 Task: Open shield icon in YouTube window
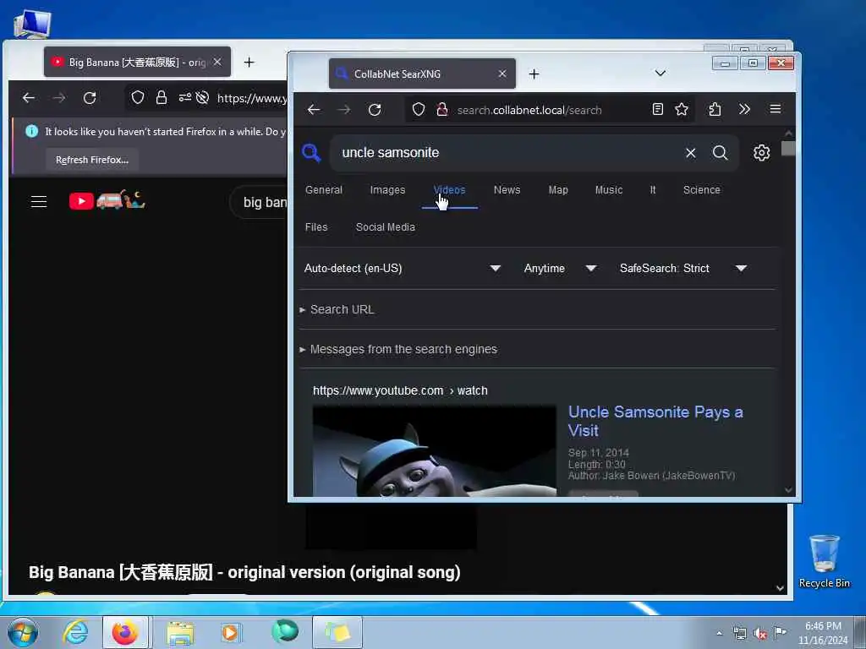[x=138, y=98]
